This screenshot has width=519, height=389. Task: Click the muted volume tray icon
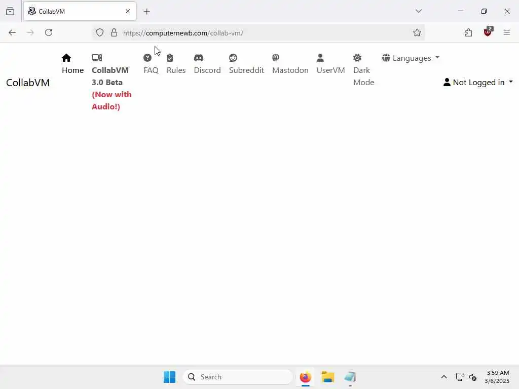[473, 377]
